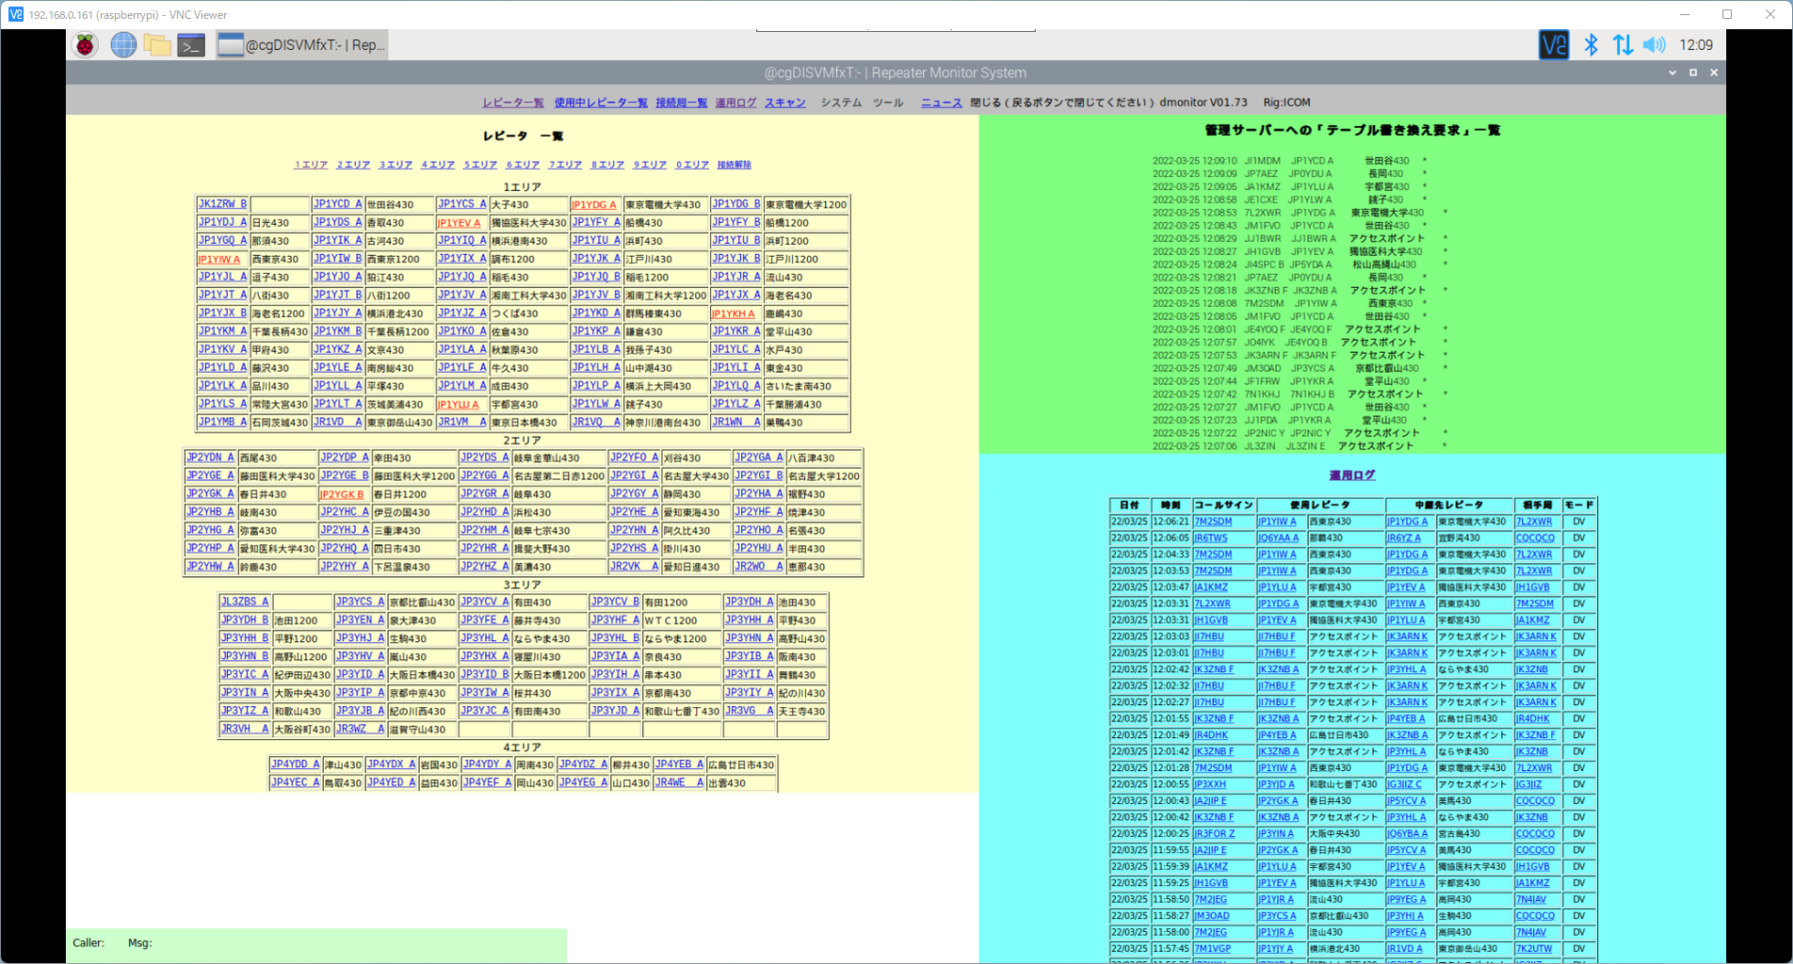Viewport: 1793px width, 964px height.
Task: Select repeater JR1WN A (巣鴨430)
Action: click(x=736, y=422)
